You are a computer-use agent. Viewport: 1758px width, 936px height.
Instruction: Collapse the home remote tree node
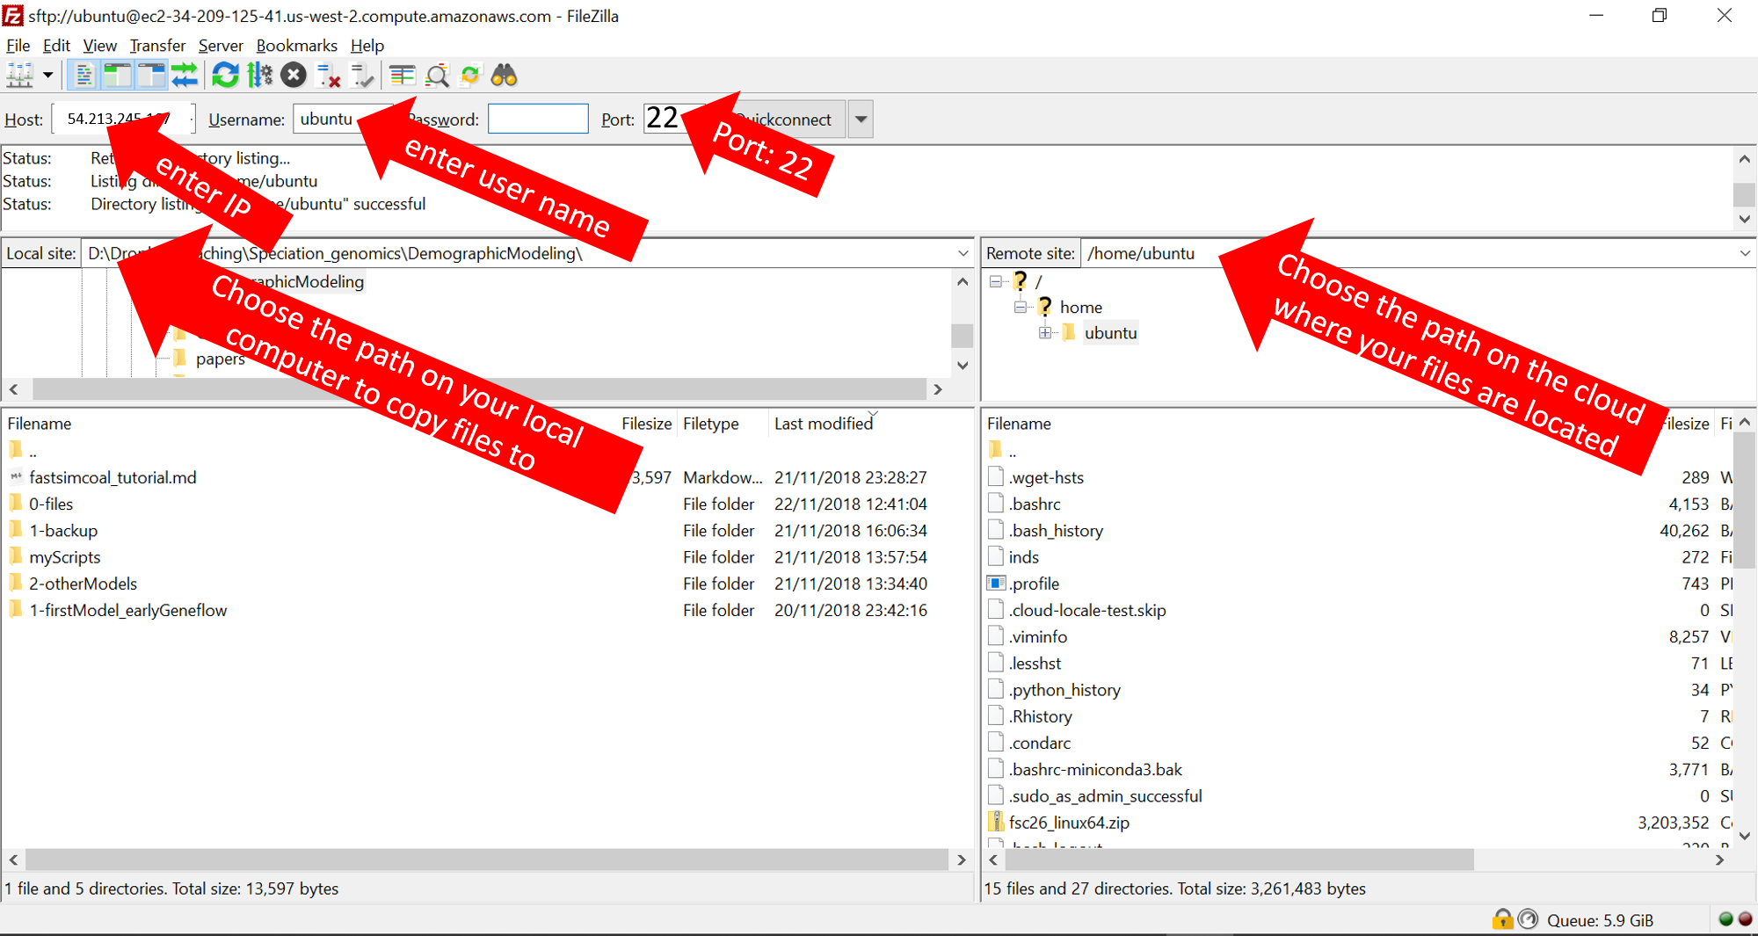[1021, 307]
